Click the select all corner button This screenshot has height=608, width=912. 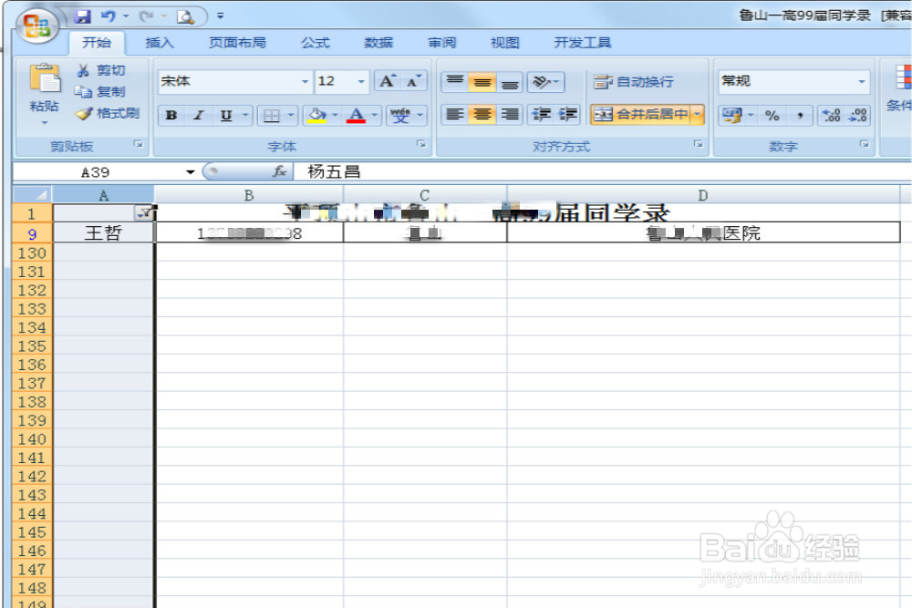(x=33, y=194)
